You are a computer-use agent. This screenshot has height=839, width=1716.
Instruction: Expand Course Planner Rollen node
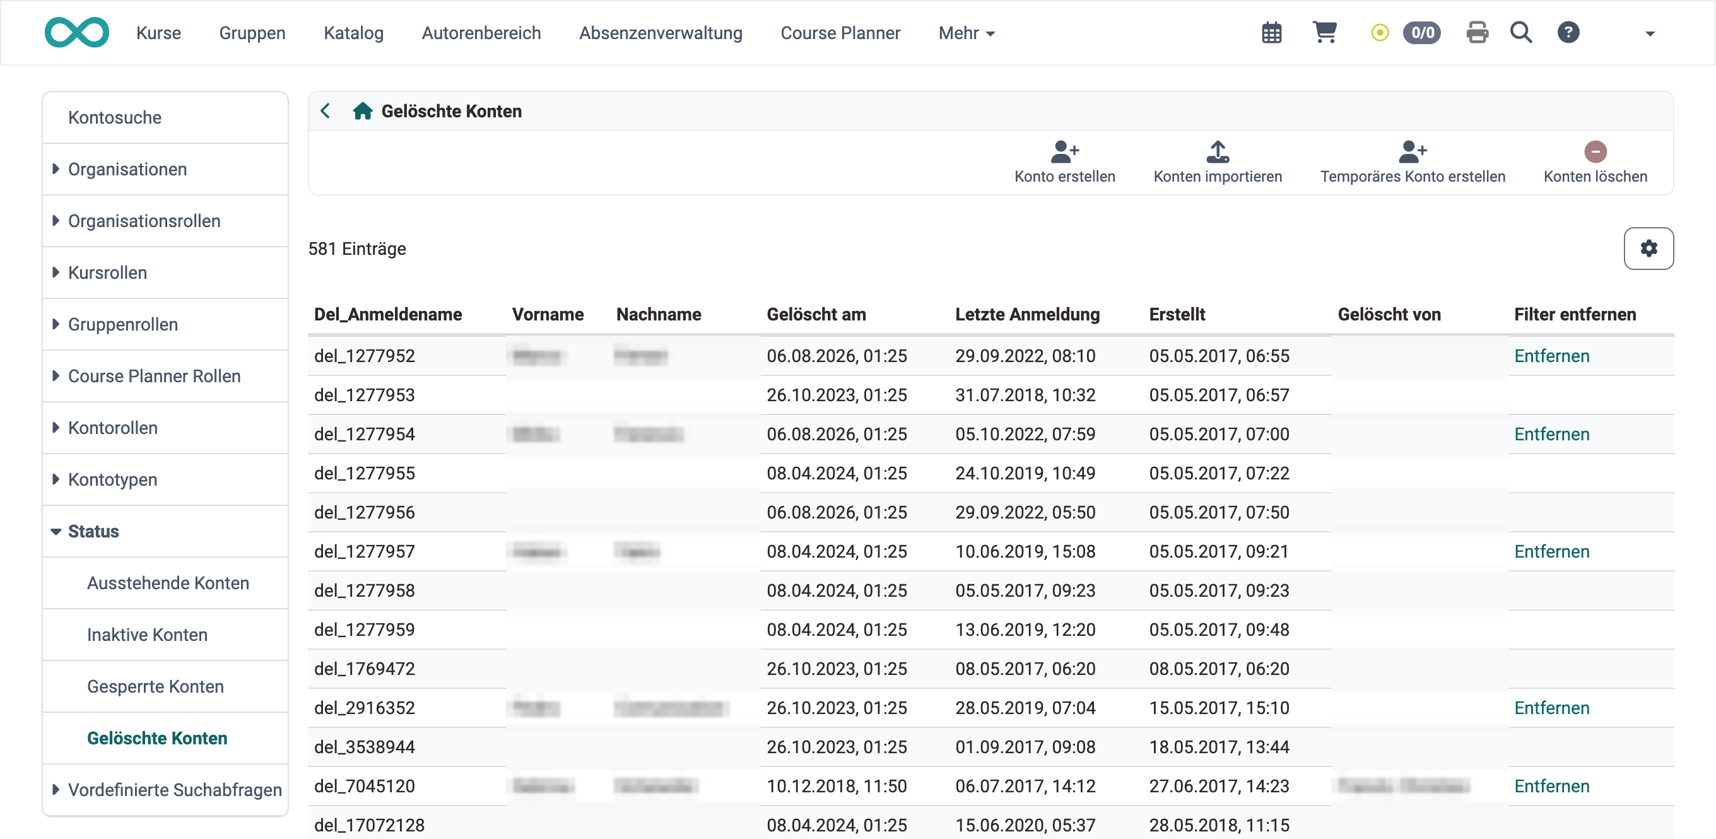[x=56, y=375]
